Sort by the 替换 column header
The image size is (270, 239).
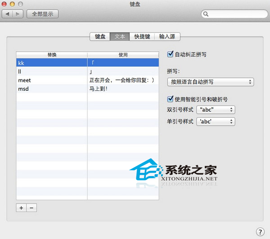pos(52,55)
